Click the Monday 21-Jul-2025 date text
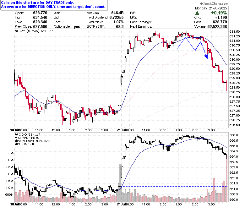The height and width of the screenshot is (207, 245). pyautogui.click(x=211, y=8)
